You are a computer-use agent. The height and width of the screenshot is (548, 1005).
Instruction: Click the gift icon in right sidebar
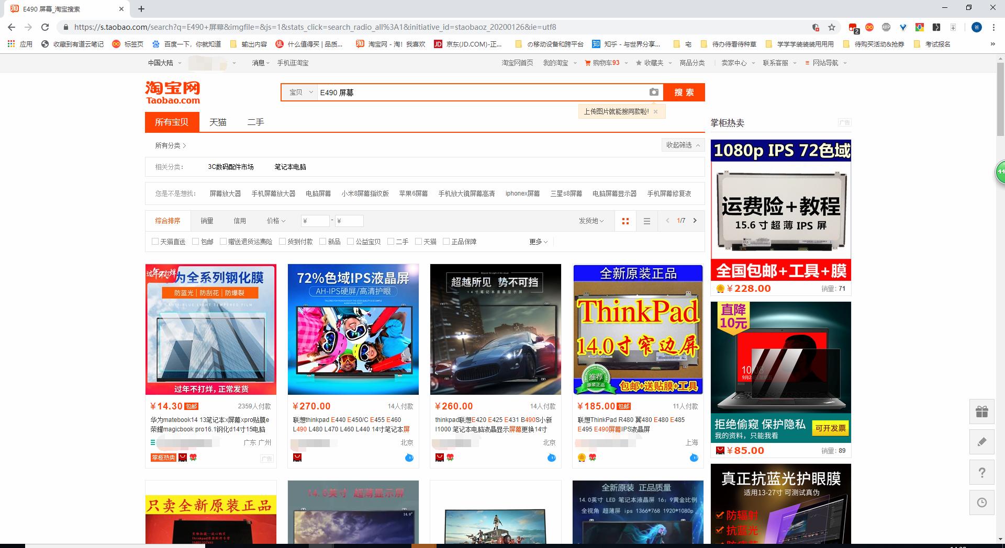click(x=982, y=412)
